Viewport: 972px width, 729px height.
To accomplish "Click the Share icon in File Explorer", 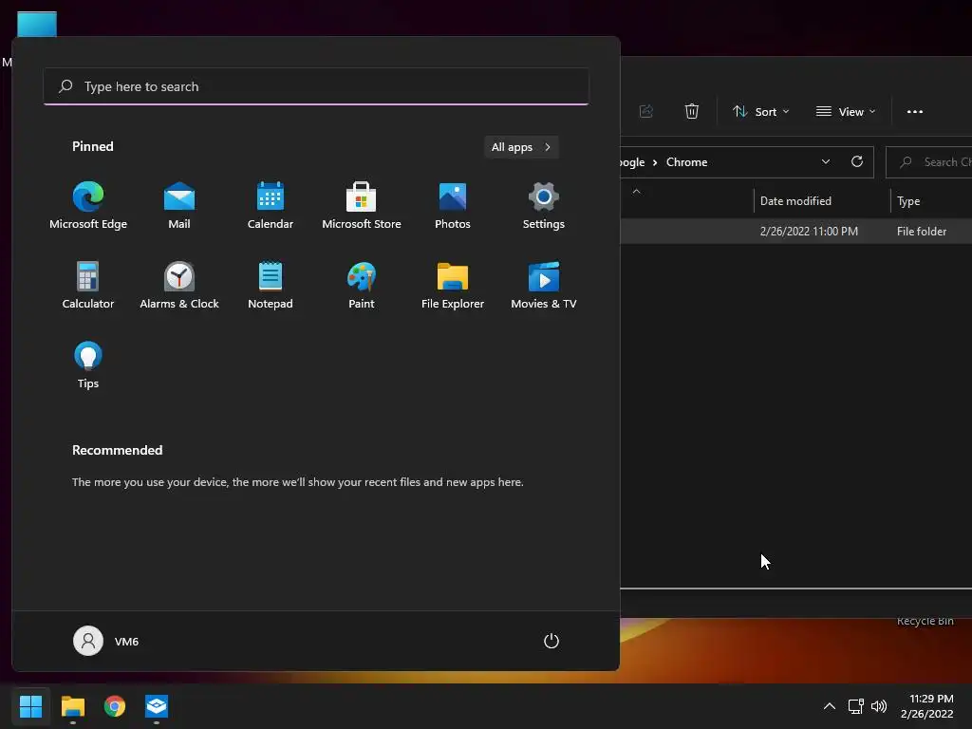I will tap(645, 112).
